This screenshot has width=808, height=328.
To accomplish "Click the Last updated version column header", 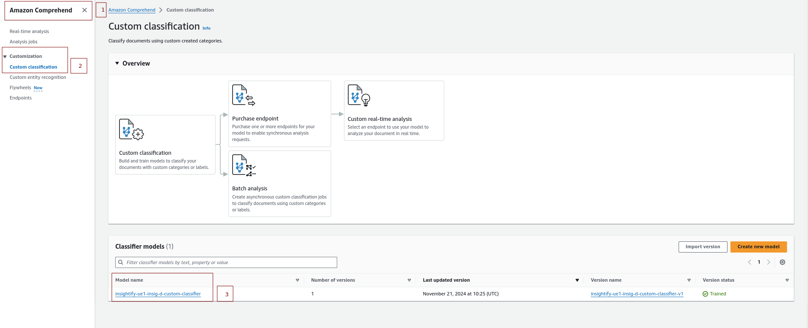I will 446,280.
